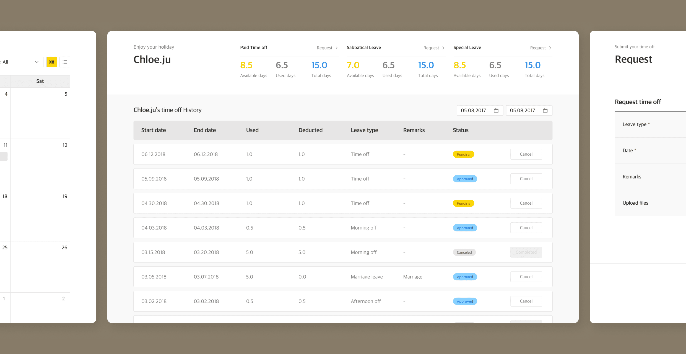Cancel the Marriage leave entry

coord(526,277)
